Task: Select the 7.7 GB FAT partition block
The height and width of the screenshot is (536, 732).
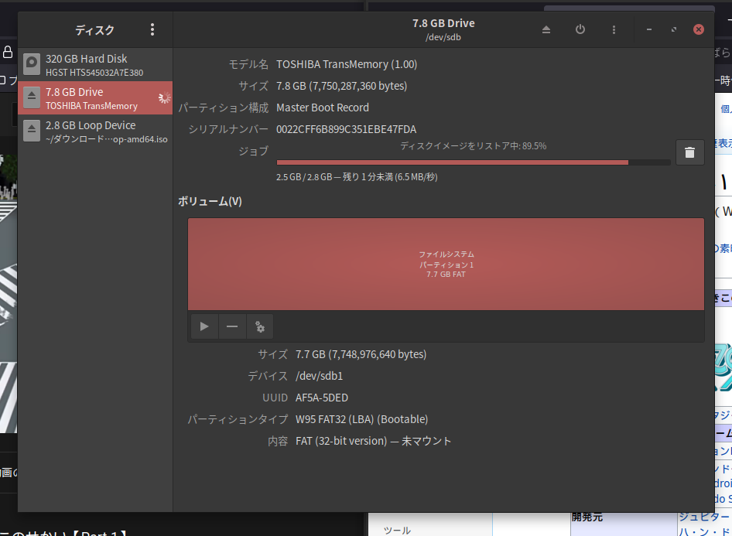Action: tap(446, 264)
